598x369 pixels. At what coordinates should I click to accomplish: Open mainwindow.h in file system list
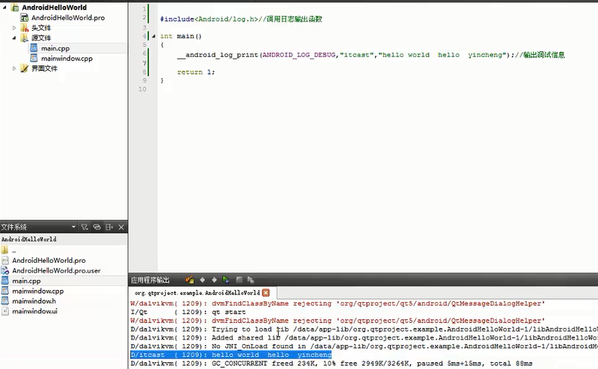coord(34,301)
